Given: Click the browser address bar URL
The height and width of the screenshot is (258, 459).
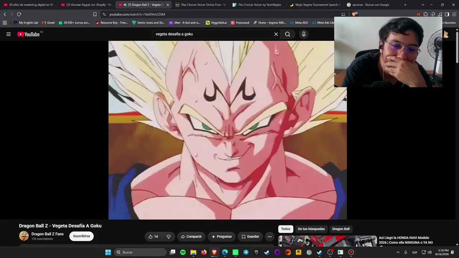Looking at the screenshot, I should [137, 14].
